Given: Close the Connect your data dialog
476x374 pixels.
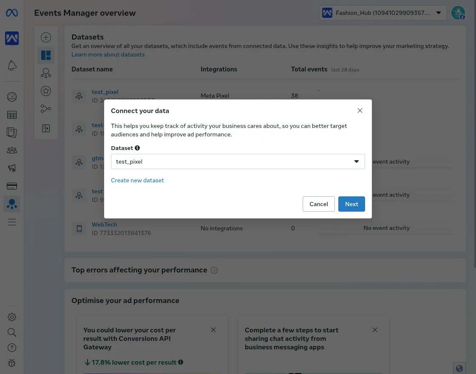Looking at the screenshot, I should [x=360, y=110].
